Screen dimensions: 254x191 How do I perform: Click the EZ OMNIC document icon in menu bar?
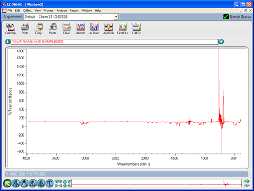tap(4, 11)
